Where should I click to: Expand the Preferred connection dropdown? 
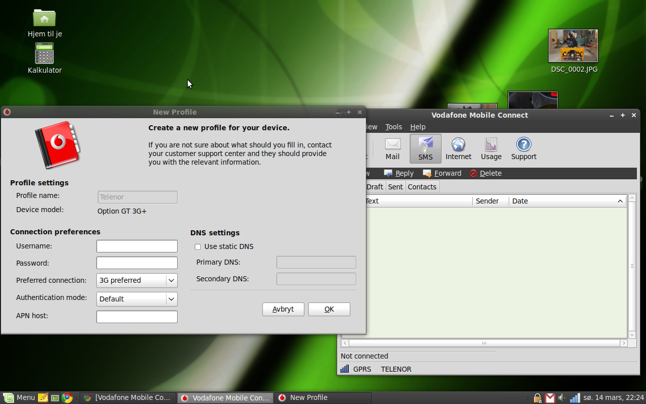[x=137, y=280]
